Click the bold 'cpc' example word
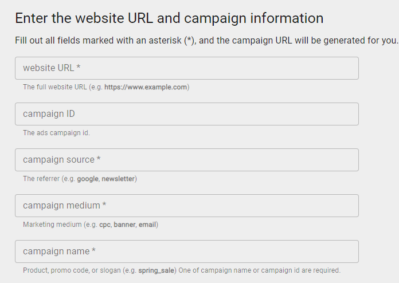This screenshot has height=283, width=399. 104,225
